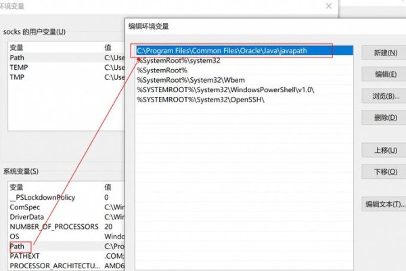Image resolution: width=406 pixels, height=271 pixels.
Task: Close the 环境变量 window
Action: (x=329, y=5)
